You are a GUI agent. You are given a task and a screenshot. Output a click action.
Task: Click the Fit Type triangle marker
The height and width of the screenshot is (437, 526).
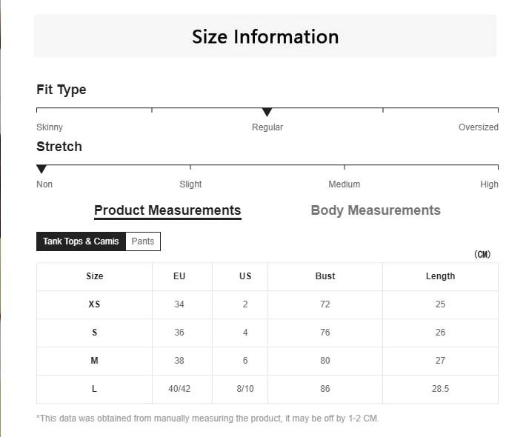(267, 113)
